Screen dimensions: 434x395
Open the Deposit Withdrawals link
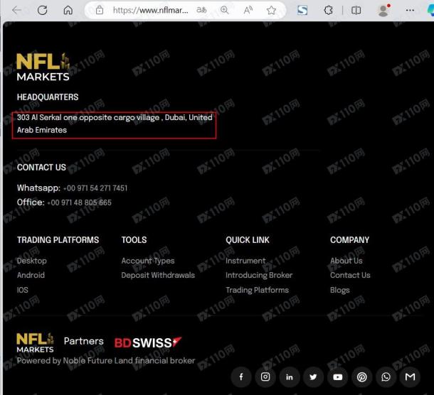click(x=158, y=275)
